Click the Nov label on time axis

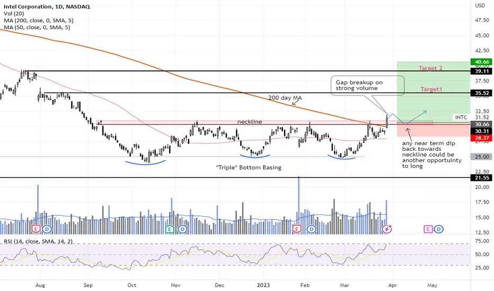click(x=175, y=285)
